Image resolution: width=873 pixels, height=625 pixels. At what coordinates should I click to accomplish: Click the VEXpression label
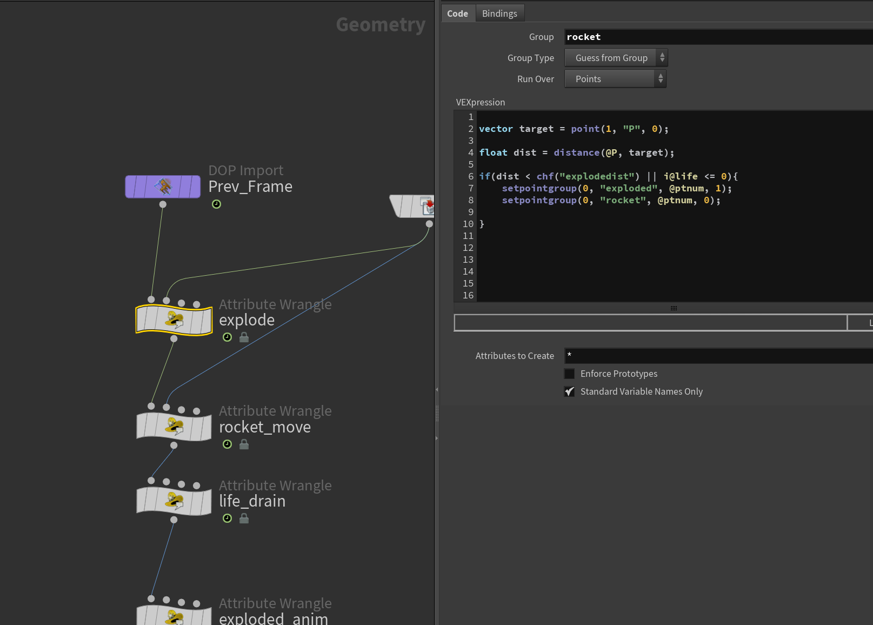481,102
